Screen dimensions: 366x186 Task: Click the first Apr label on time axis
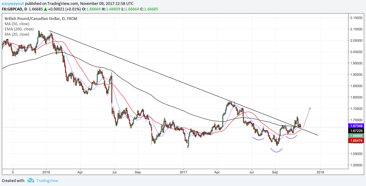pos(80,172)
